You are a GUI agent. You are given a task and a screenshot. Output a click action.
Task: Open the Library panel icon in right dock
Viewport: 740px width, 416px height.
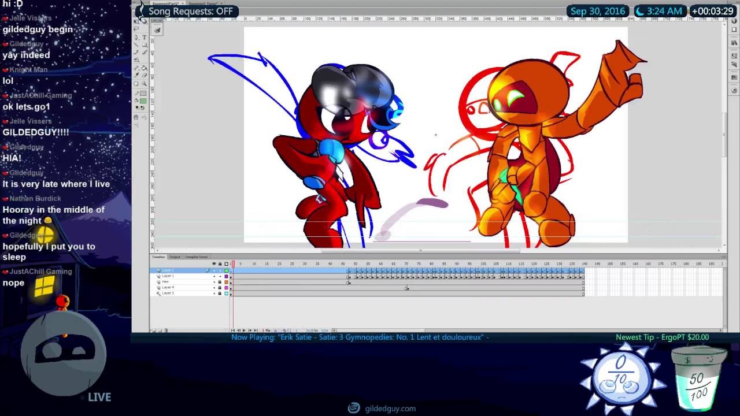734,42
